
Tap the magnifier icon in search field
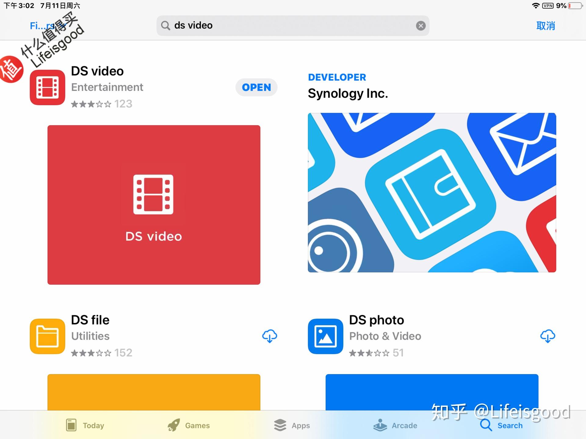click(165, 26)
